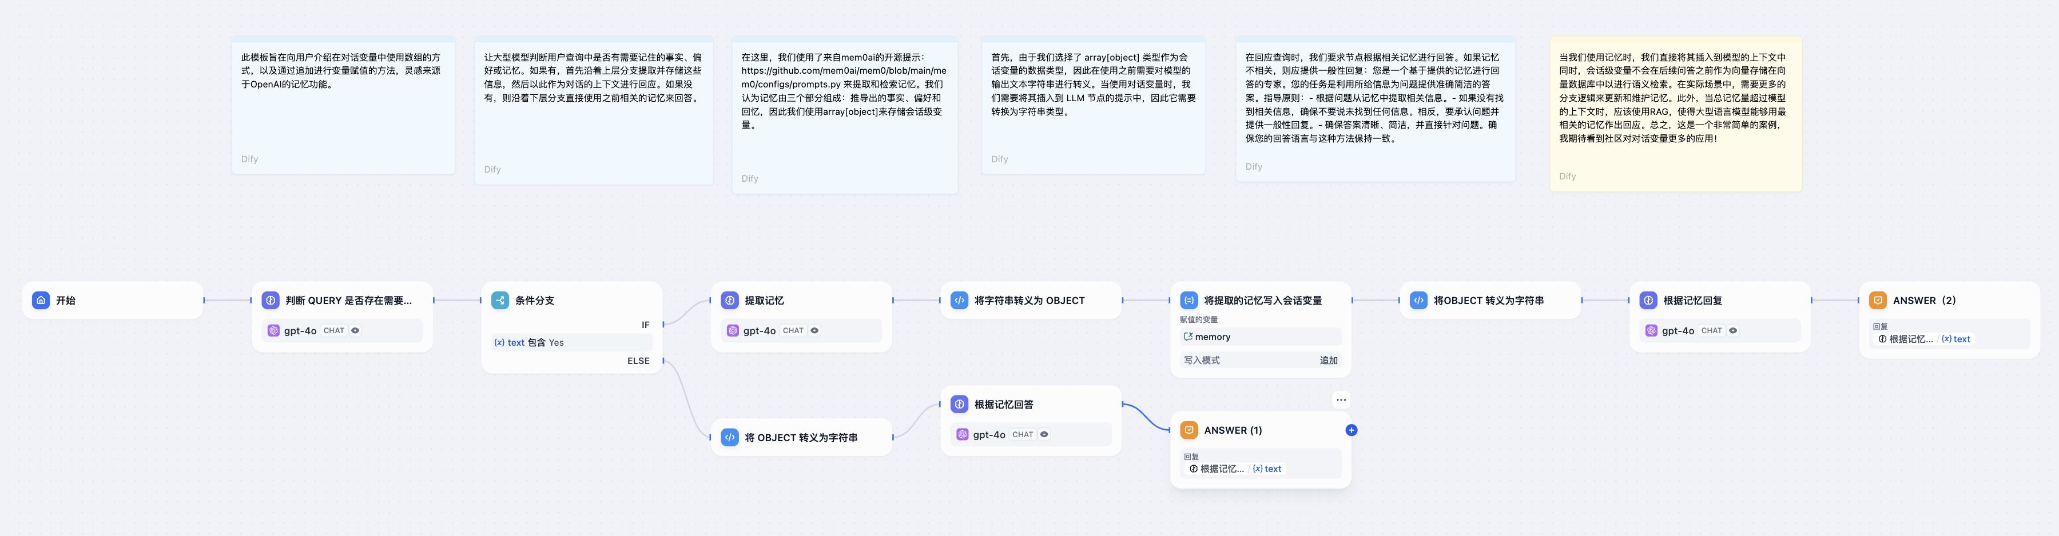Toggle the vision eye icon on 提取记忆 node
This screenshot has height=536, width=2059.
coord(814,330)
